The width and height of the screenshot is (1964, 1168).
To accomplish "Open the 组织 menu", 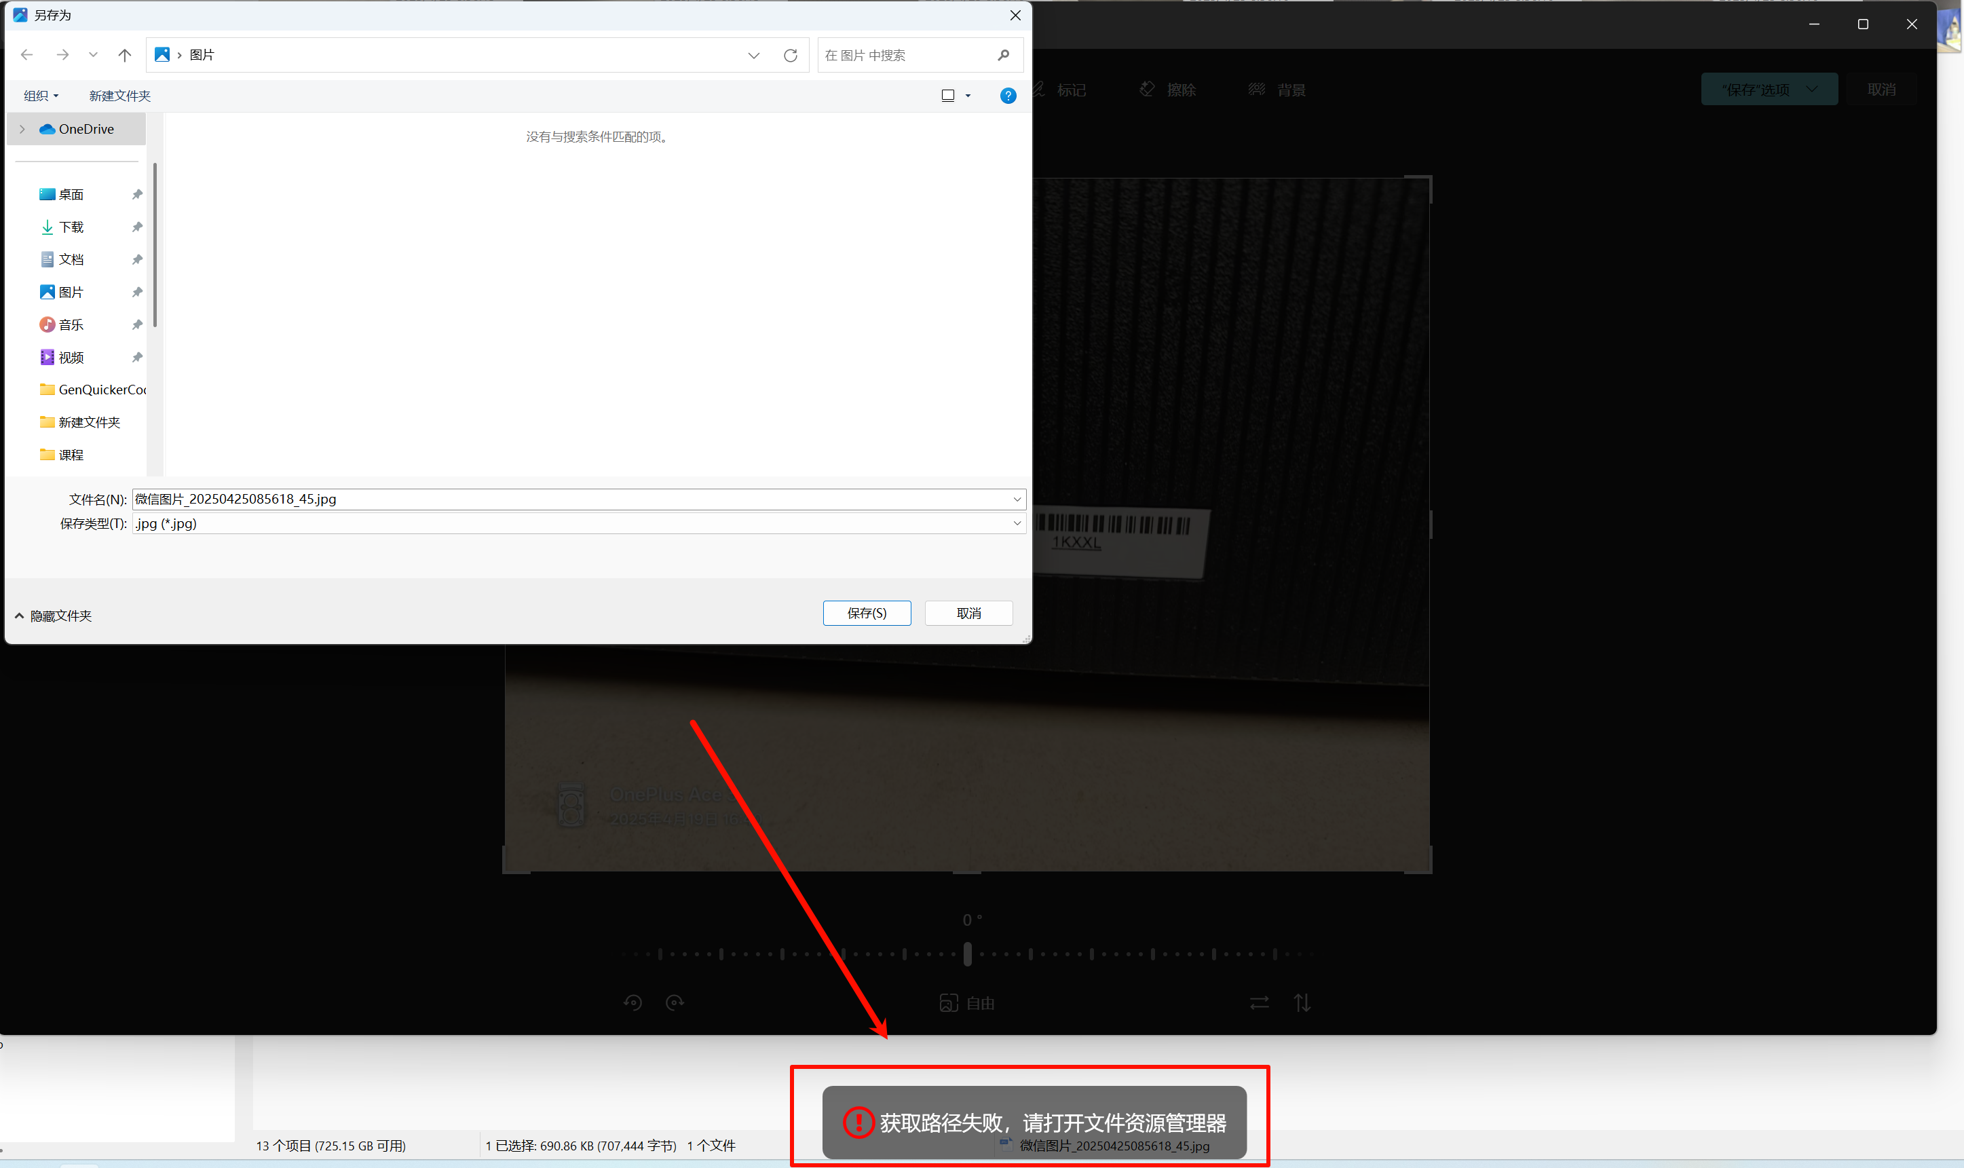I will 41,96.
